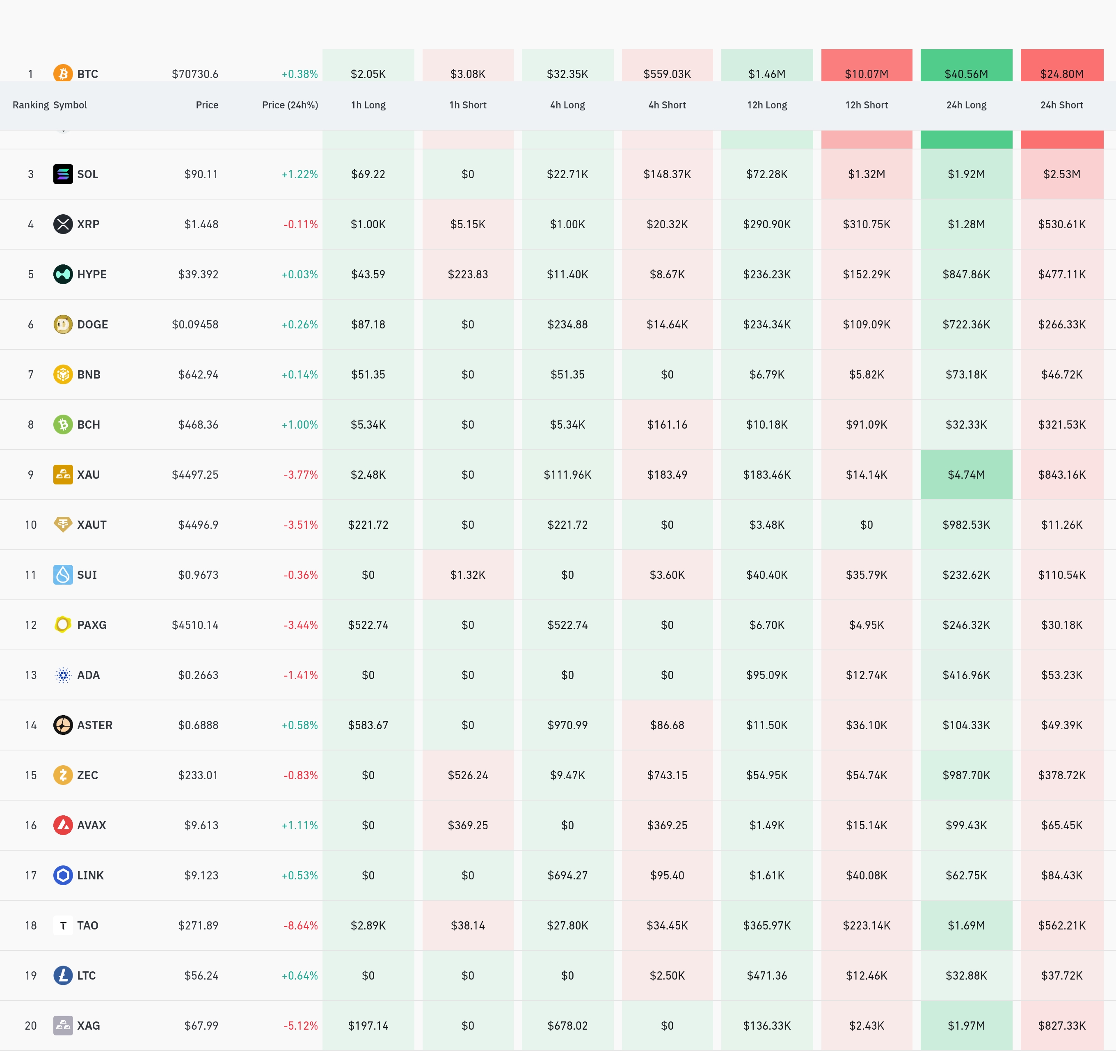Open the TAO symbol link

point(87,925)
